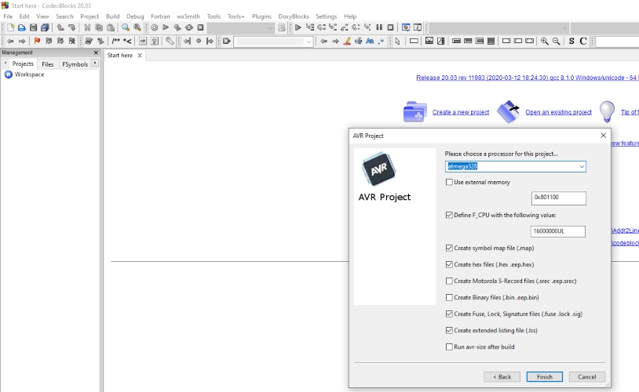
Task: Open the File menu
Action: click(x=8, y=16)
